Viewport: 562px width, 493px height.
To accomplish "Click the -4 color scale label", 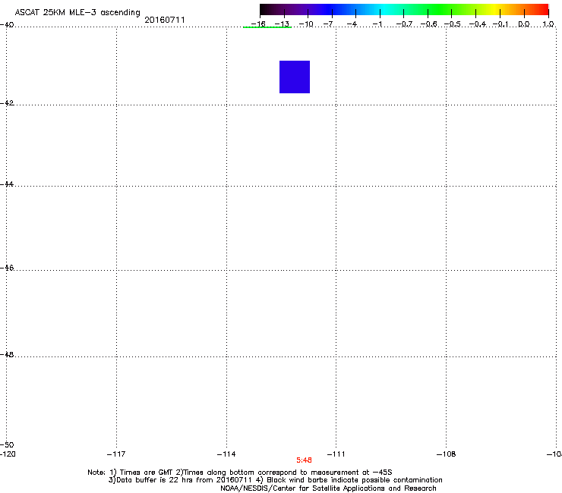I will coord(352,24).
